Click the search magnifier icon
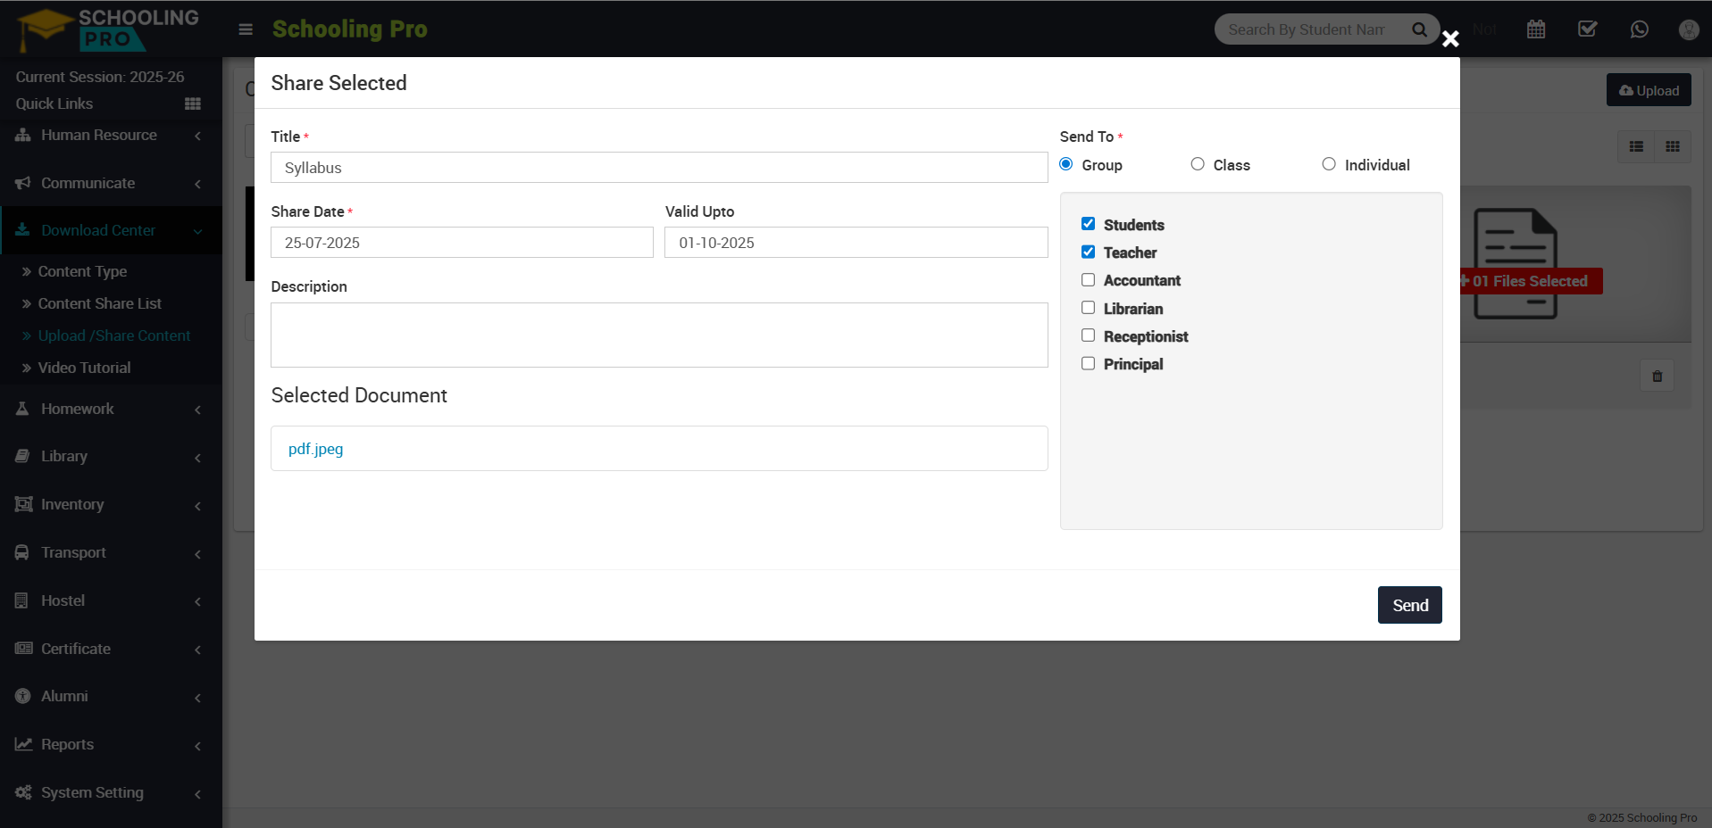Viewport: 1712px width, 828px height. coord(1419,29)
